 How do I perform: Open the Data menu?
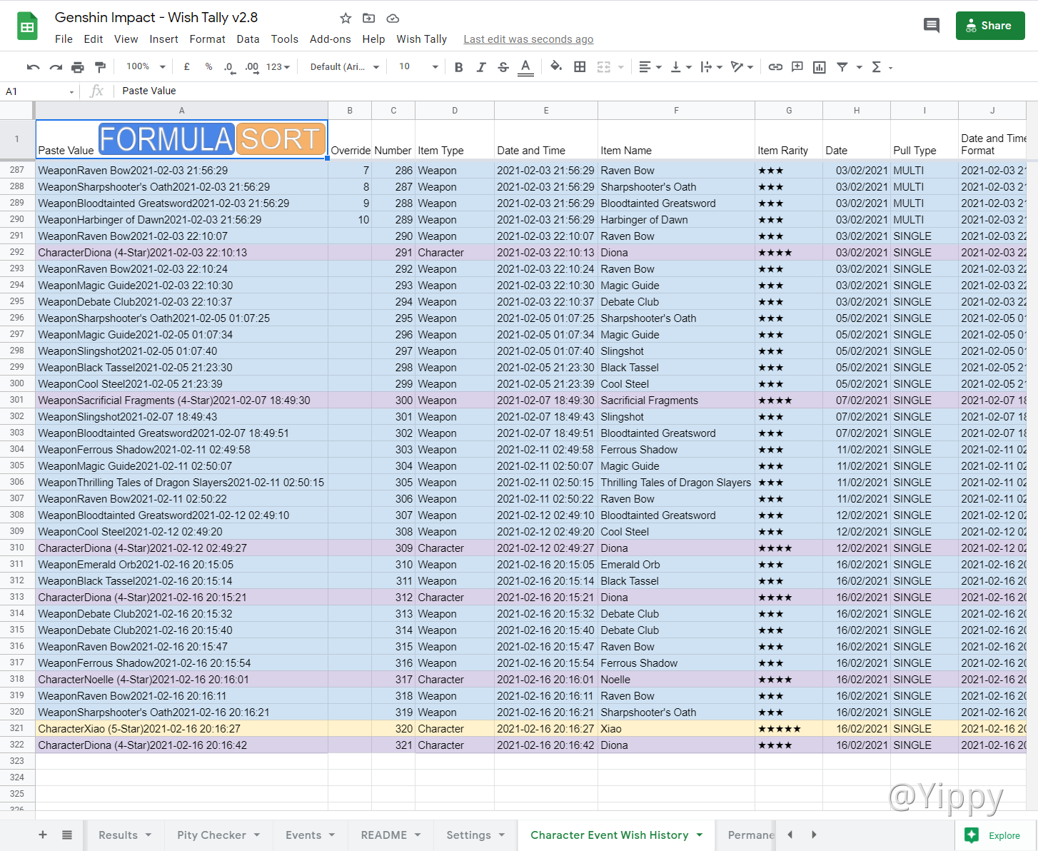point(248,39)
